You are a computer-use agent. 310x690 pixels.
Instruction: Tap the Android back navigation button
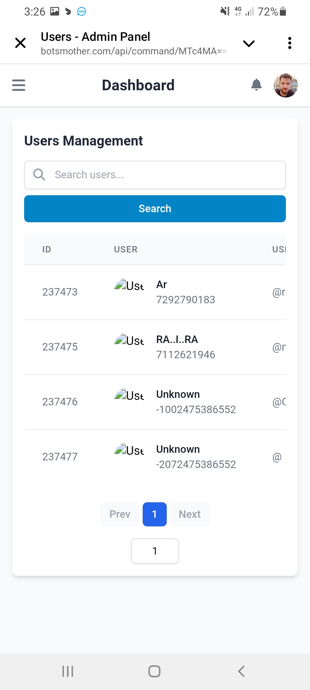pos(241,671)
